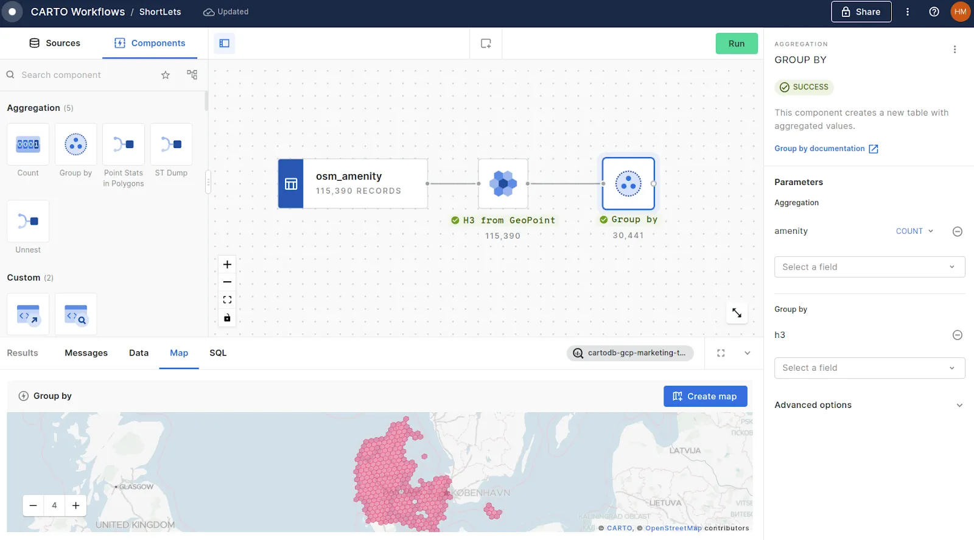Increase the map zoom level with plus
974x540 pixels.
tap(76, 505)
